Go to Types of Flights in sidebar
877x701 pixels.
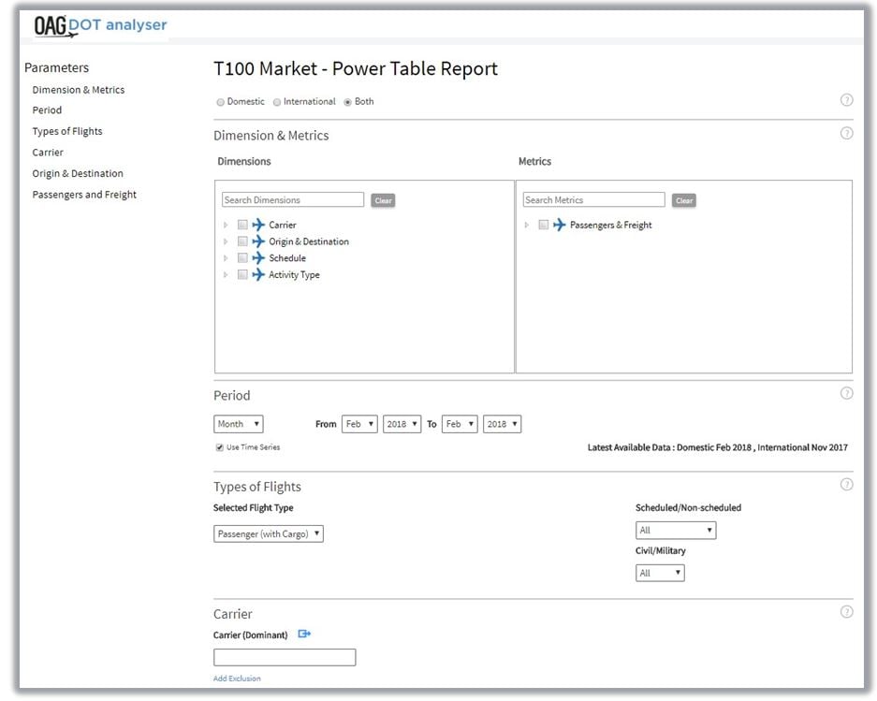(67, 131)
